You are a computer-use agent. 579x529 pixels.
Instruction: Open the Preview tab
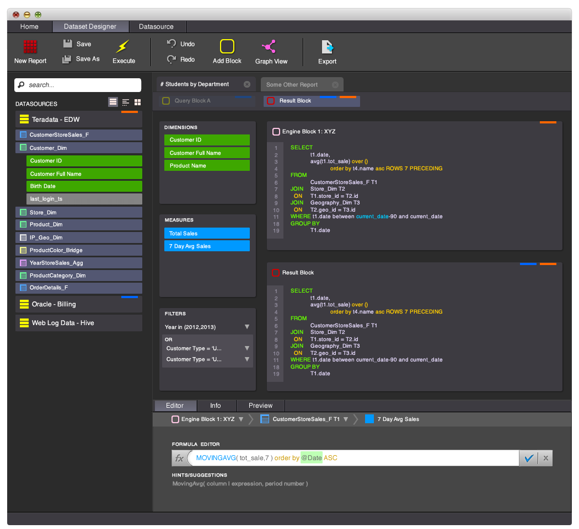tap(260, 406)
